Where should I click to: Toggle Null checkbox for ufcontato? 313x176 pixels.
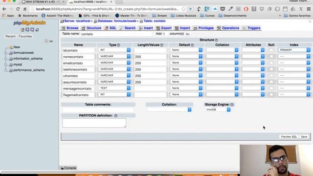click(271, 76)
